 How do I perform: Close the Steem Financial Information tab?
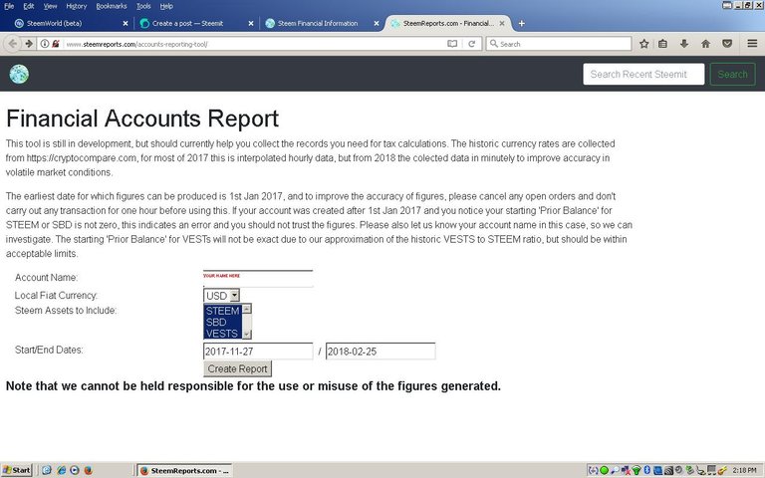377,23
